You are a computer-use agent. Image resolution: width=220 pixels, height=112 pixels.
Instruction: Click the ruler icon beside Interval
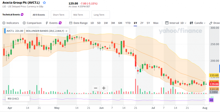(x=167, y=23)
